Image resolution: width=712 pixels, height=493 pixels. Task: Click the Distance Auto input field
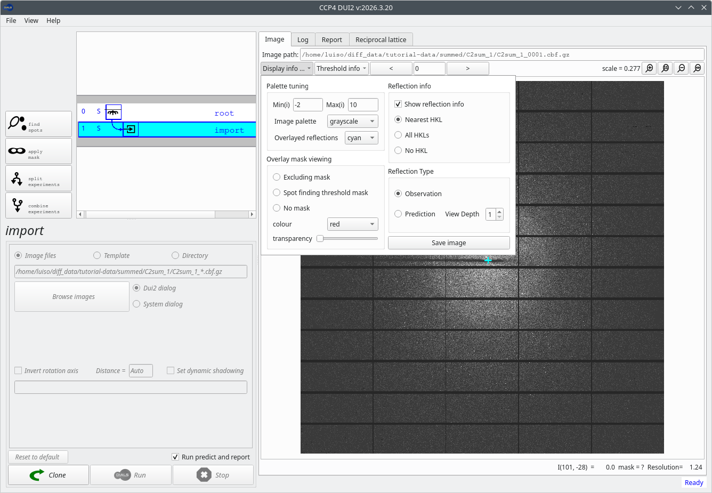pos(141,370)
